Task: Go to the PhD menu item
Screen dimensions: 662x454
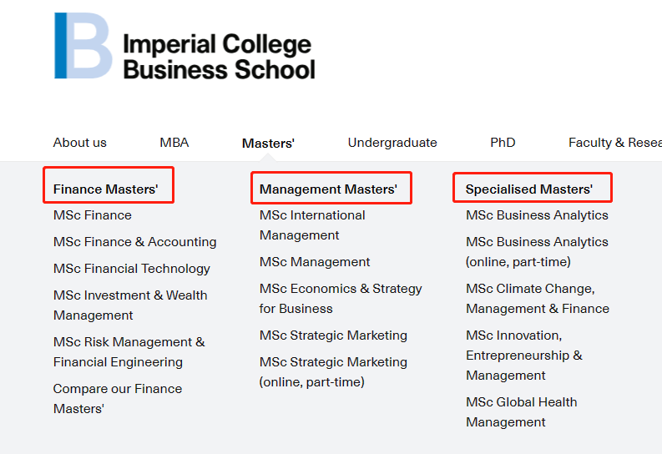Action: (x=503, y=143)
